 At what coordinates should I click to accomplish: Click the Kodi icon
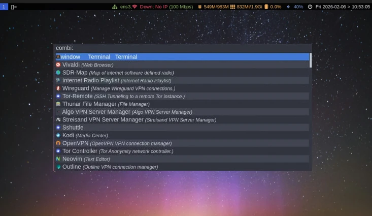coord(58,135)
